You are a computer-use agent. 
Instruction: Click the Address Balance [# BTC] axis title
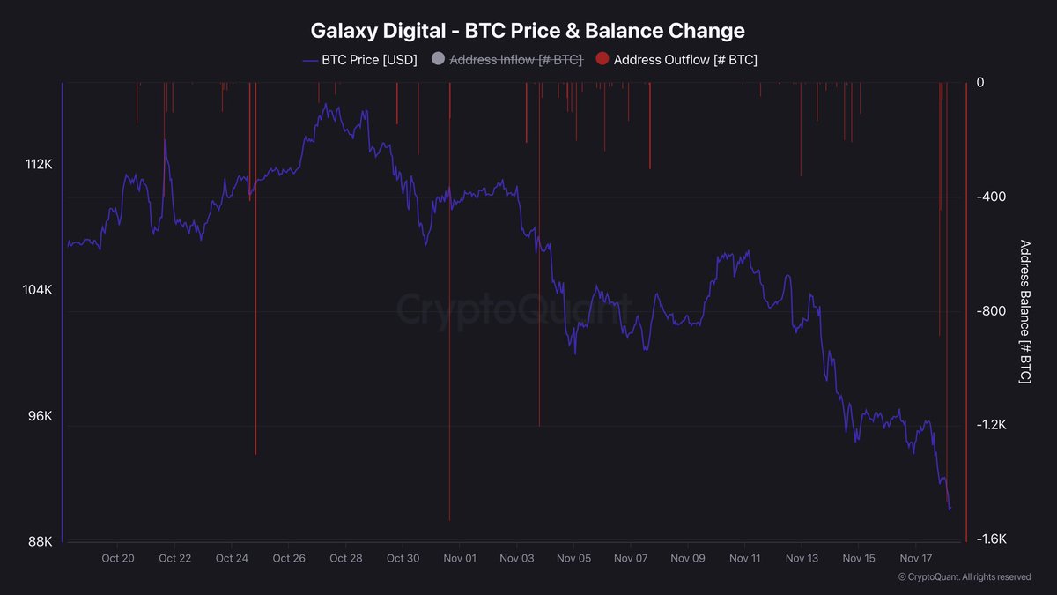click(1024, 310)
